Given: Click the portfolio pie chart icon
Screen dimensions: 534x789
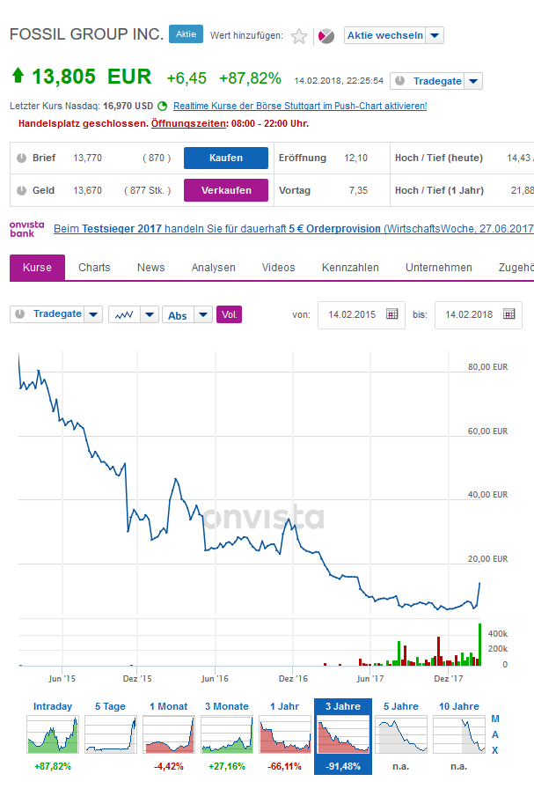Looking at the screenshot, I should pyautogui.click(x=326, y=36).
